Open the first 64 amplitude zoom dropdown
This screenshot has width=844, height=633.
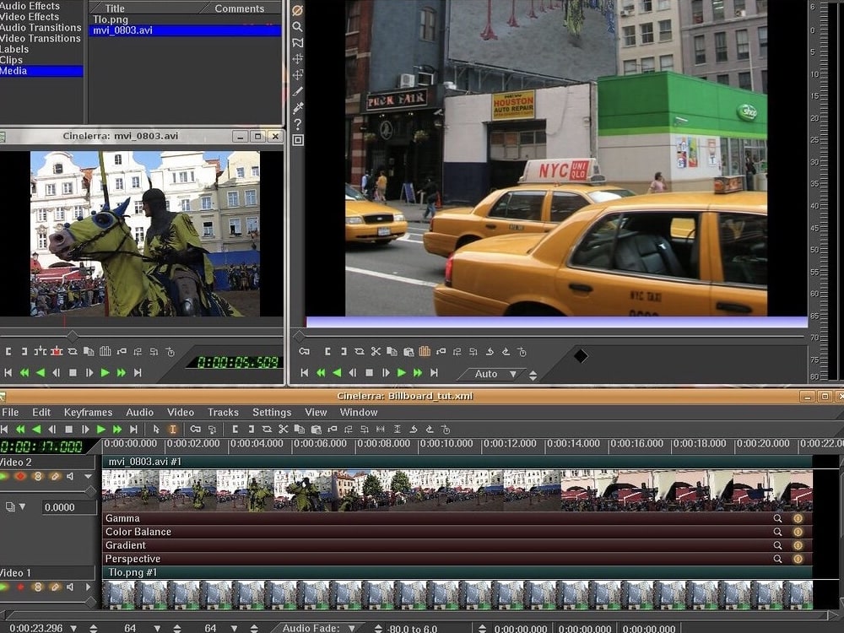click(157, 628)
